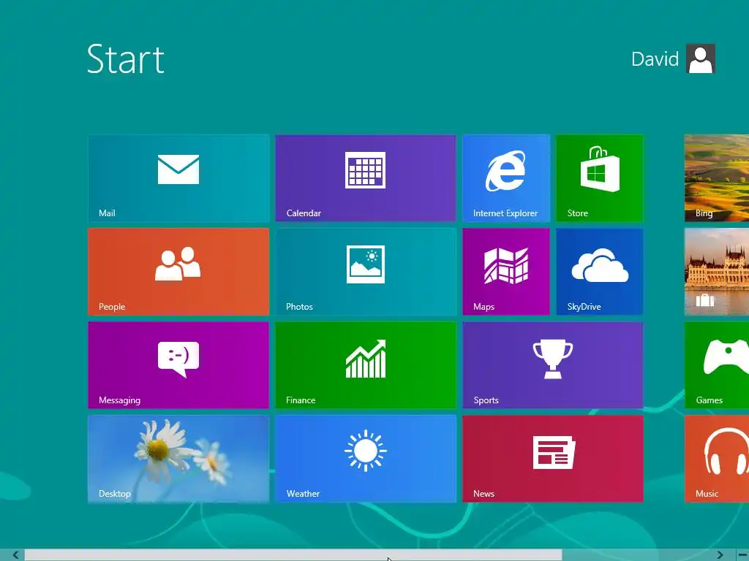The width and height of the screenshot is (749, 561).
Task: Click the horizontal scrollbar thumb
Action: (293, 555)
